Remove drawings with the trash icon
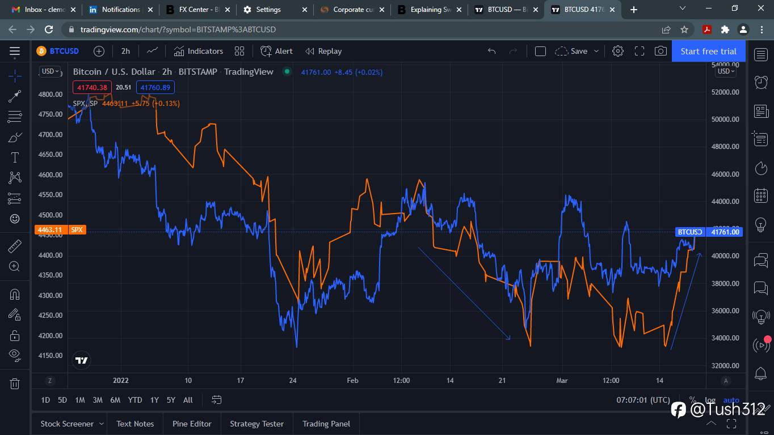Viewport: 774px width, 435px height. (x=15, y=383)
